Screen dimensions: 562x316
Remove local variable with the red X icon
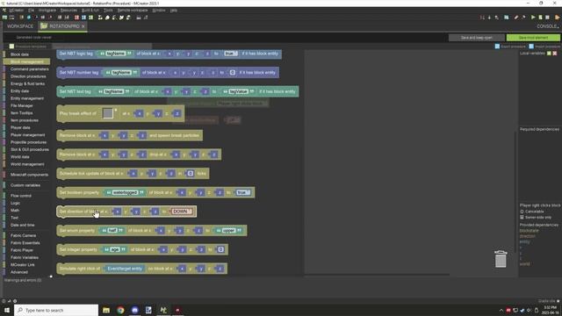click(x=555, y=54)
